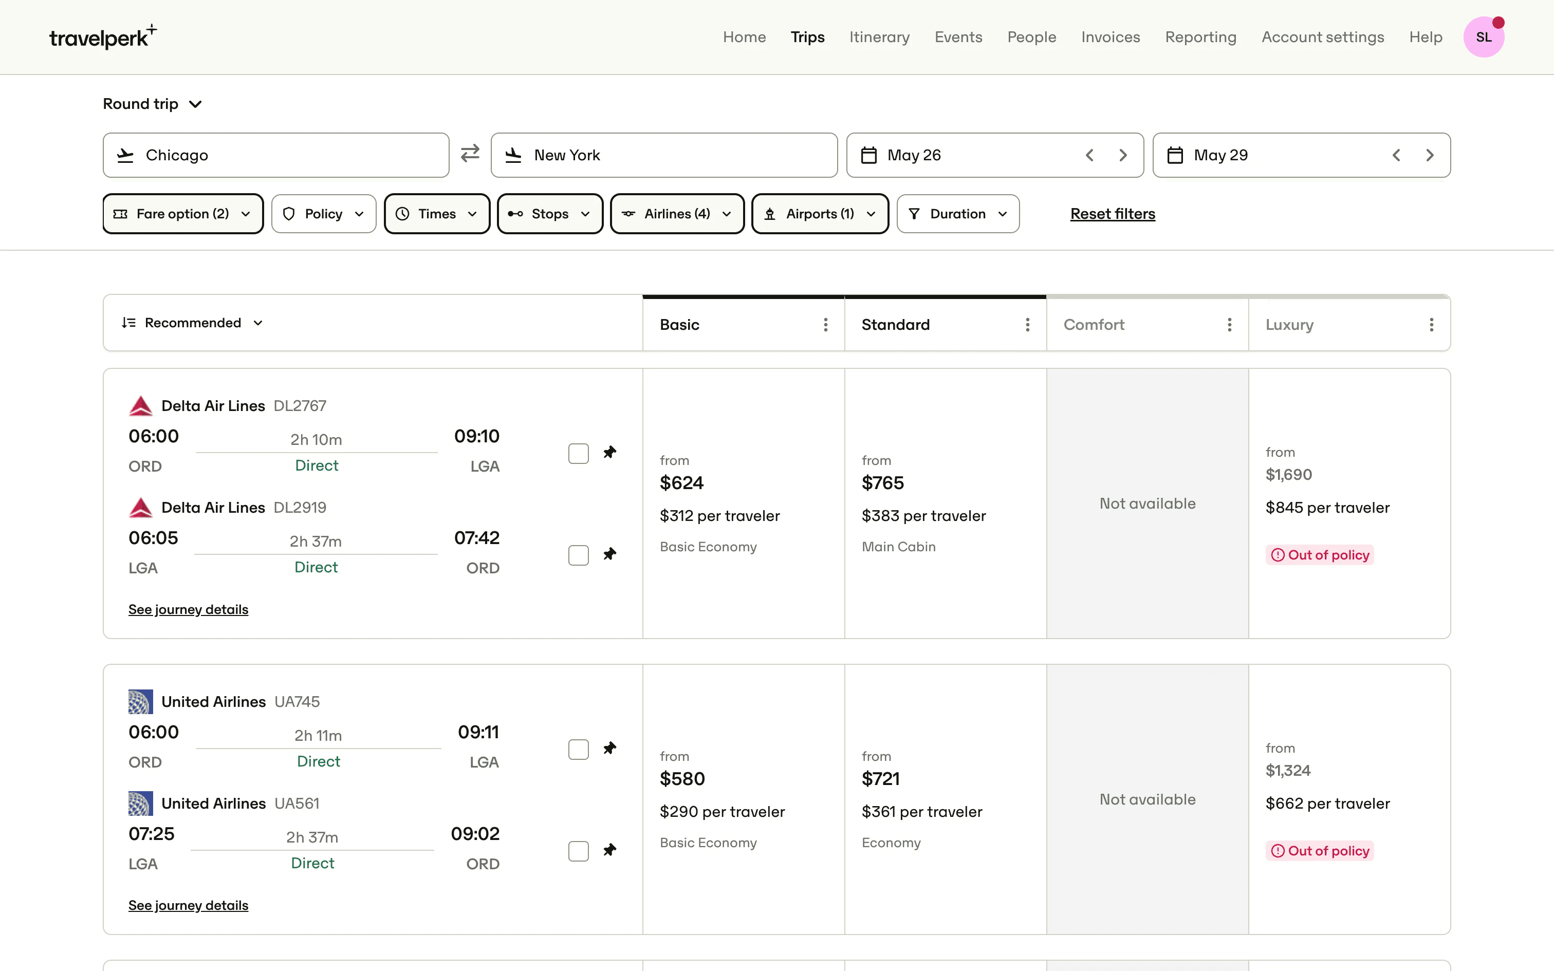Screen dimensions: 1554x971
Task: Choose the $624 Basic Economy Delta fare
Action: click(x=744, y=503)
